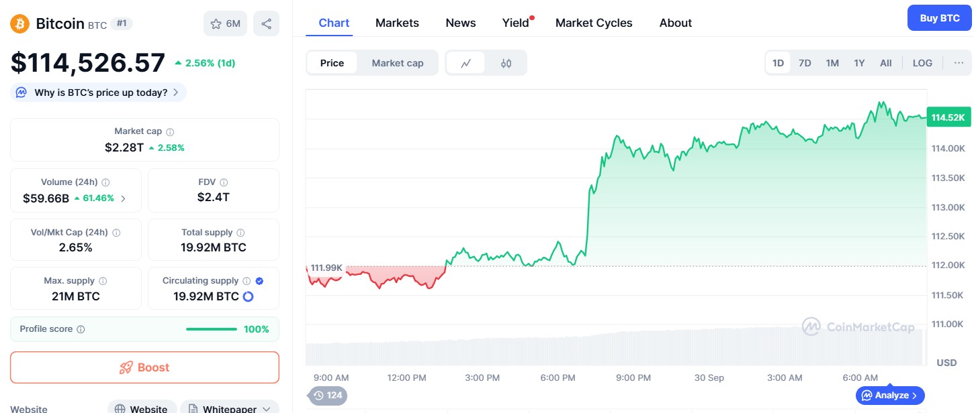974x413 pixels.
Task: Click the Analyze button
Action: [891, 395]
